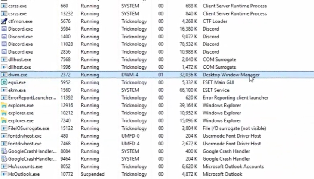314x179 pixels.
Task: Click the fontdrvhost.exe icon on the PID 7468 row
Action: tap(4, 144)
